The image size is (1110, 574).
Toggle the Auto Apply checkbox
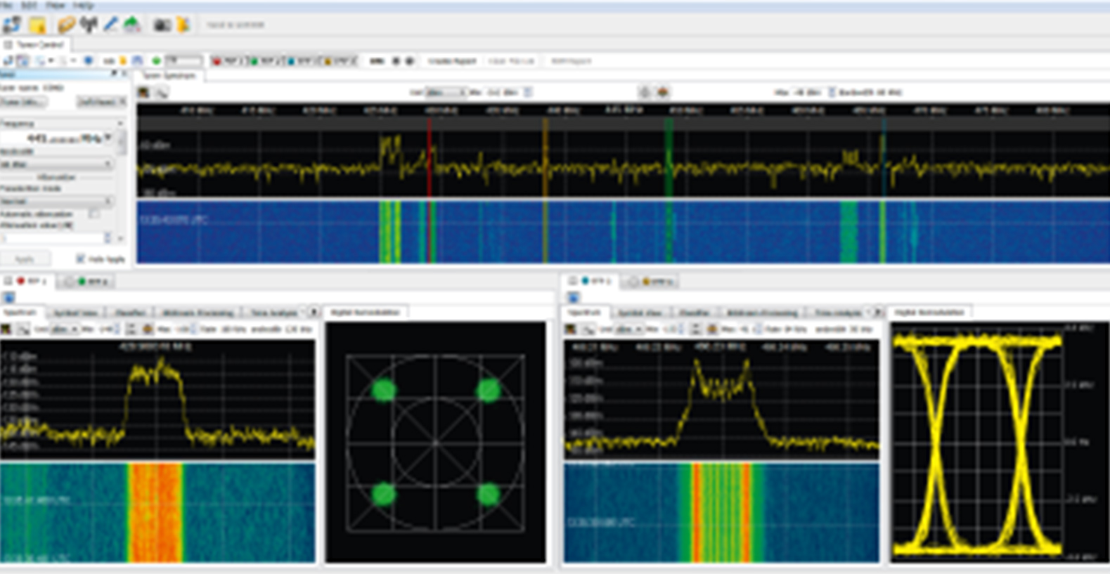point(80,259)
